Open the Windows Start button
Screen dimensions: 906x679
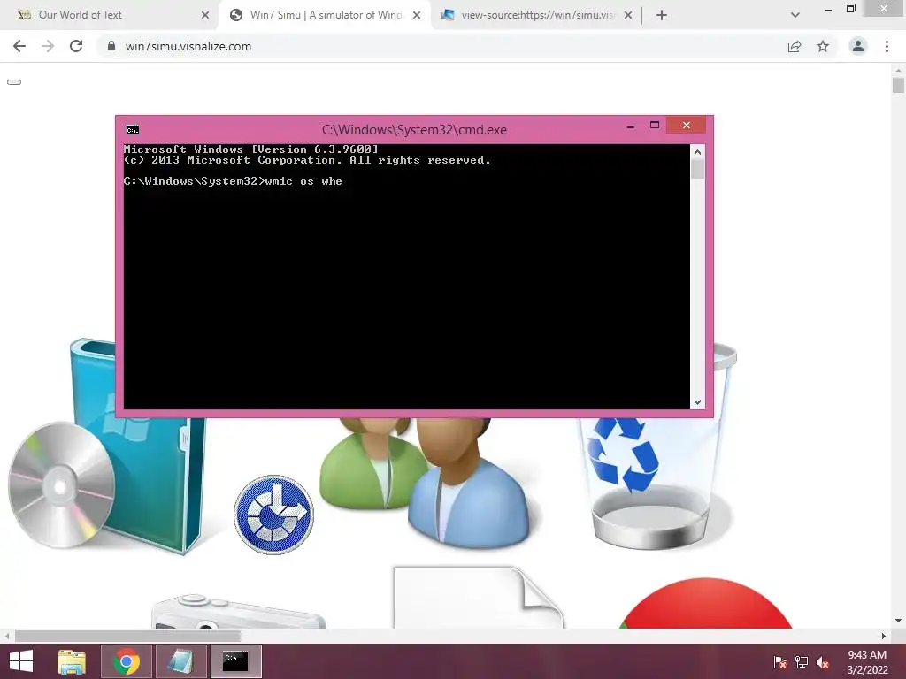pyautogui.click(x=21, y=661)
